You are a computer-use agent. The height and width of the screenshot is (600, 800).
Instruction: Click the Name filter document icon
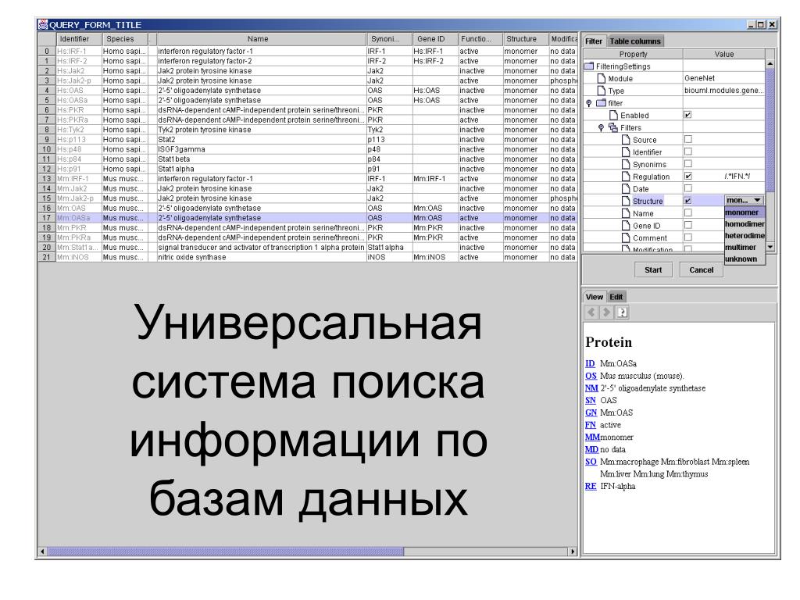coord(626,212)
